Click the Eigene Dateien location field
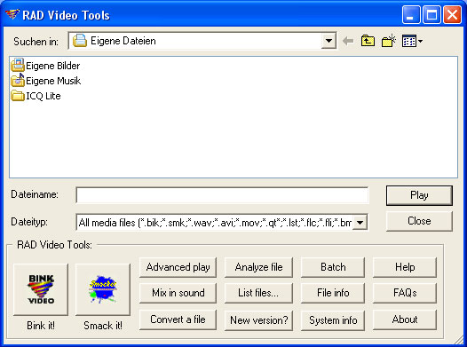 [x=202, y=41]
